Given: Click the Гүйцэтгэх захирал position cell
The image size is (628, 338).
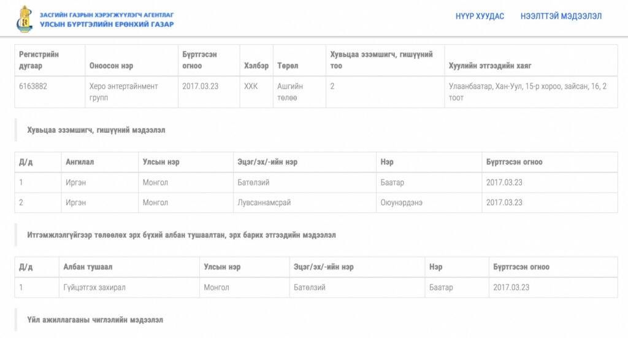Looking at the screenshot, I should [x=94, y=287].
